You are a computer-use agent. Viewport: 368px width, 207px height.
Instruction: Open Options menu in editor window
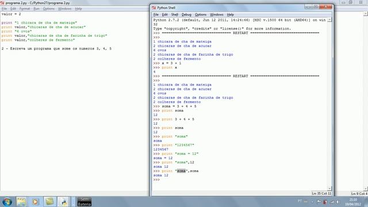pyautogui.click(x=48, y=9)
